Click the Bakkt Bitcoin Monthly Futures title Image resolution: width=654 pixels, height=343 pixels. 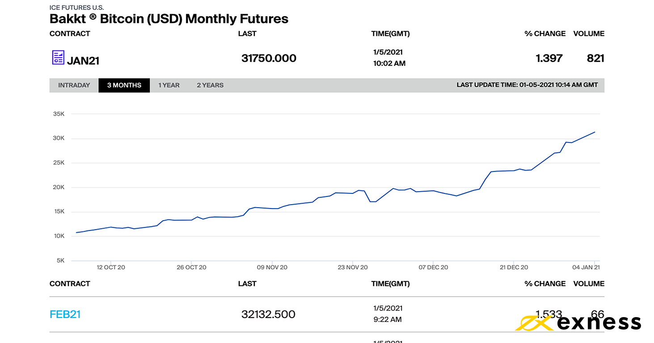[x=169, y=19]
